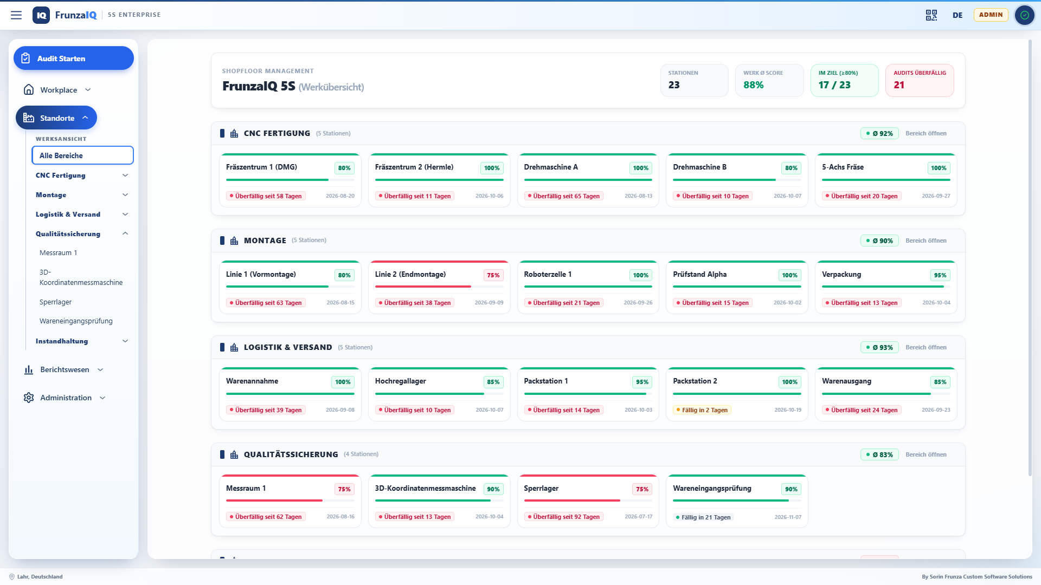Click the progress bar of Fräszentrum 1 (DMG)
This screenshot has width=1041, height=585.
[x=290, y=180]
